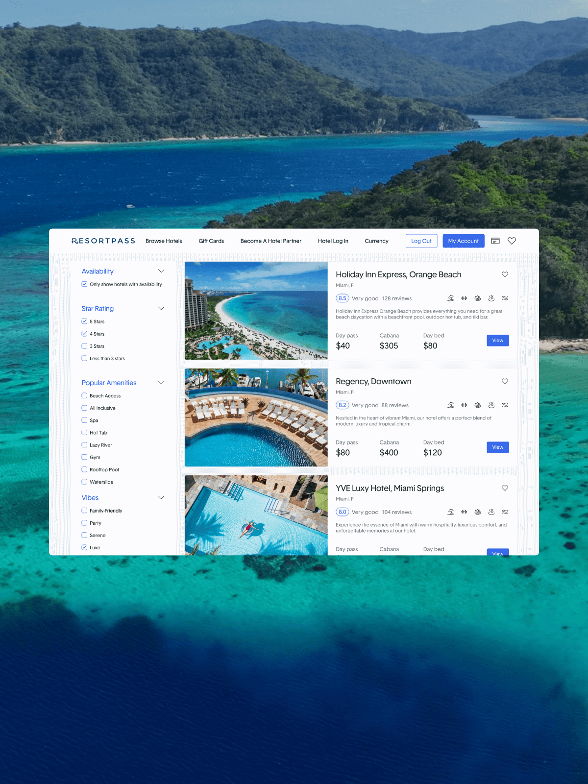The image size is (588, 784).
Task: Favorite Regency, Downtown with heart icon
Action: coord(505,381)
